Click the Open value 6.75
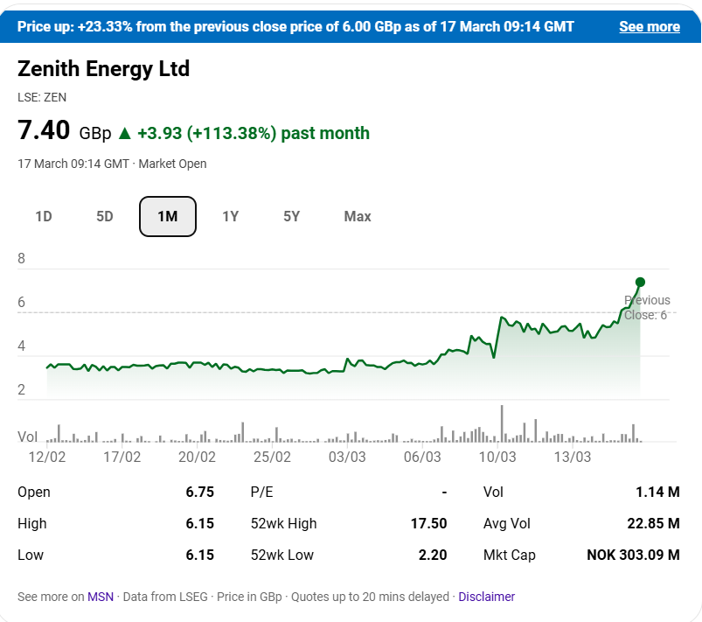Image resolution: width=702 pixels, height=622 pixels. pos(199,492)
